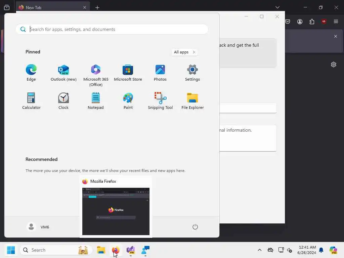Show hidden system tray icons
Image resolution: width=344 pixels, height=258 pixels.
[x=260, y=250]
